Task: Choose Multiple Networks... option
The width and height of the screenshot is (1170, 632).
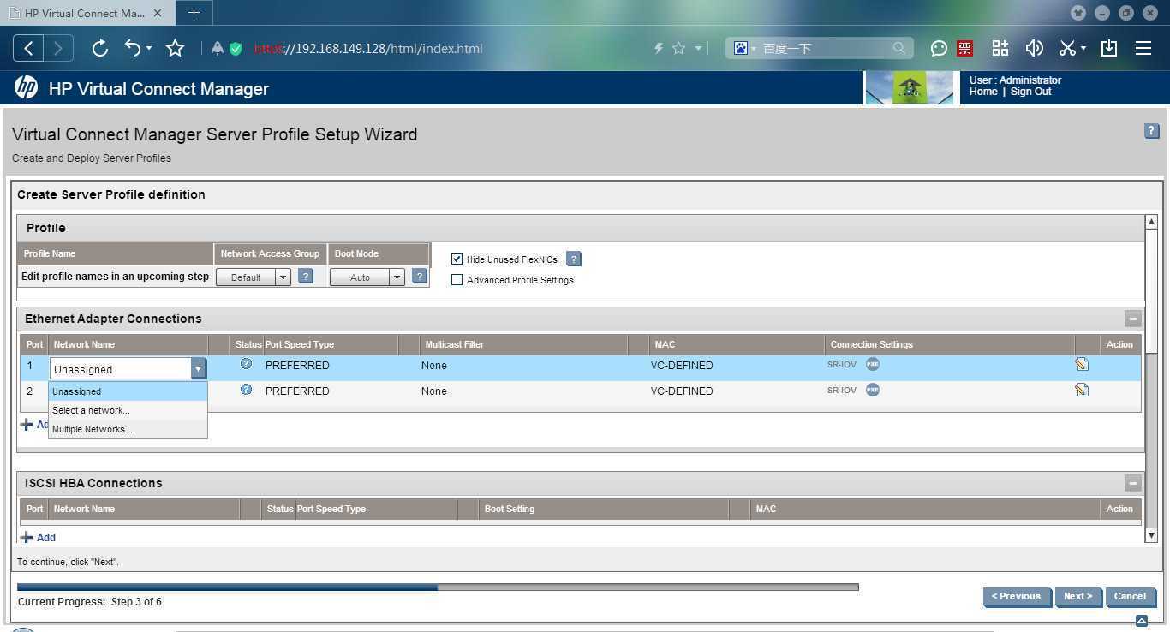Action: point(128,429)
